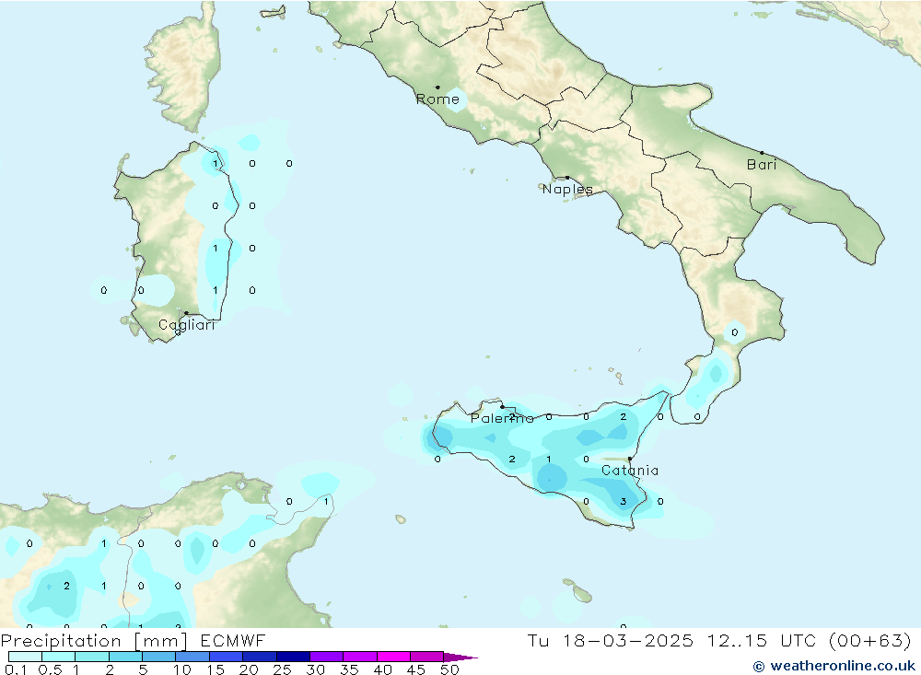Screen dimensions: 921x675
Task: Click the legend value '0.1'
Action: (x=16, y=669)
